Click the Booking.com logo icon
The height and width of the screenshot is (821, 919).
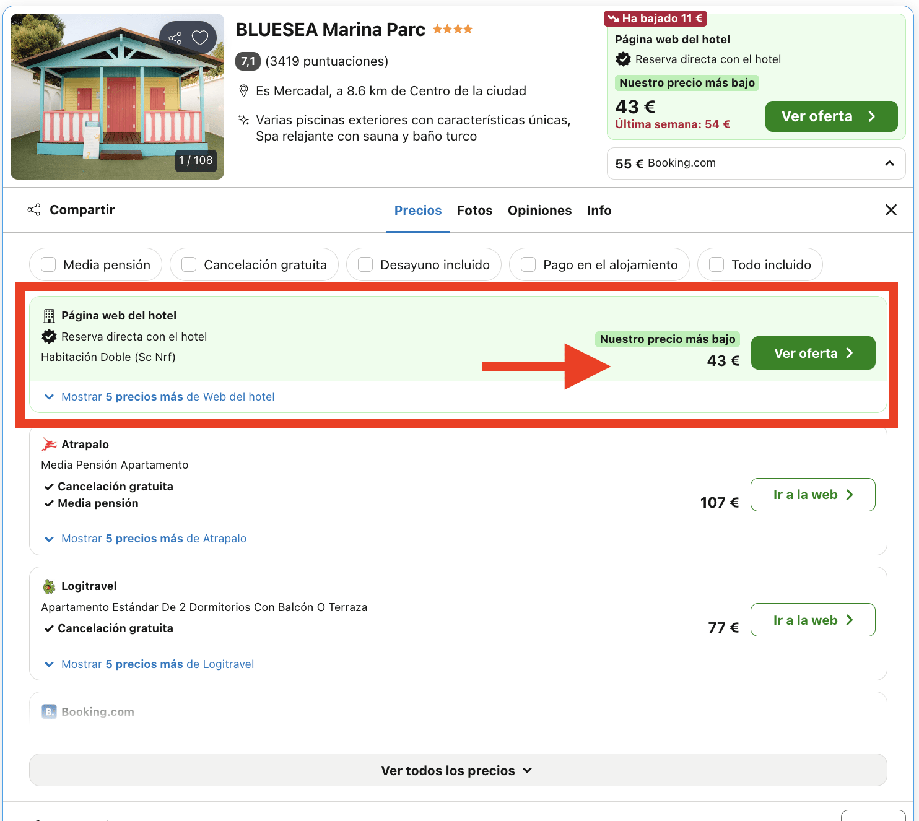(x=49, y=711)
